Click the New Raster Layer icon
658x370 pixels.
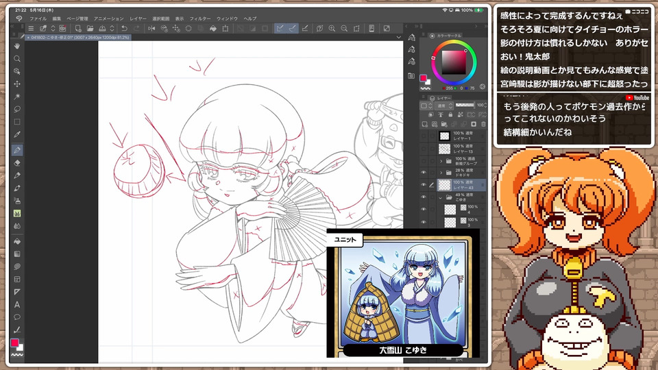pyautogui.click(x=425, y=124)
